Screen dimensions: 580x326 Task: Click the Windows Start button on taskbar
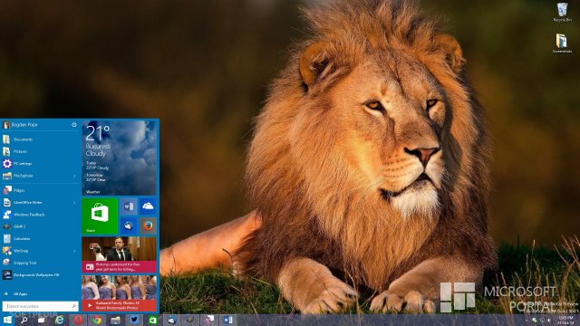7,320
